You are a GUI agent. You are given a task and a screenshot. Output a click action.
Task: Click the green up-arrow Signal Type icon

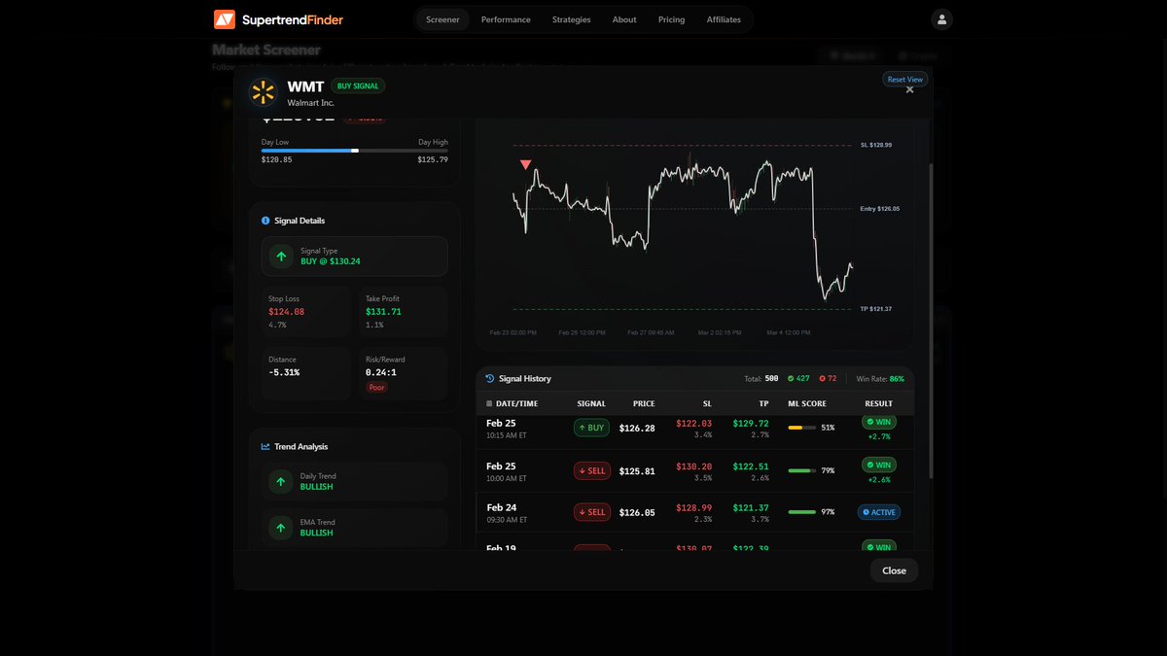pyautogui.click(x=281, y=257)
